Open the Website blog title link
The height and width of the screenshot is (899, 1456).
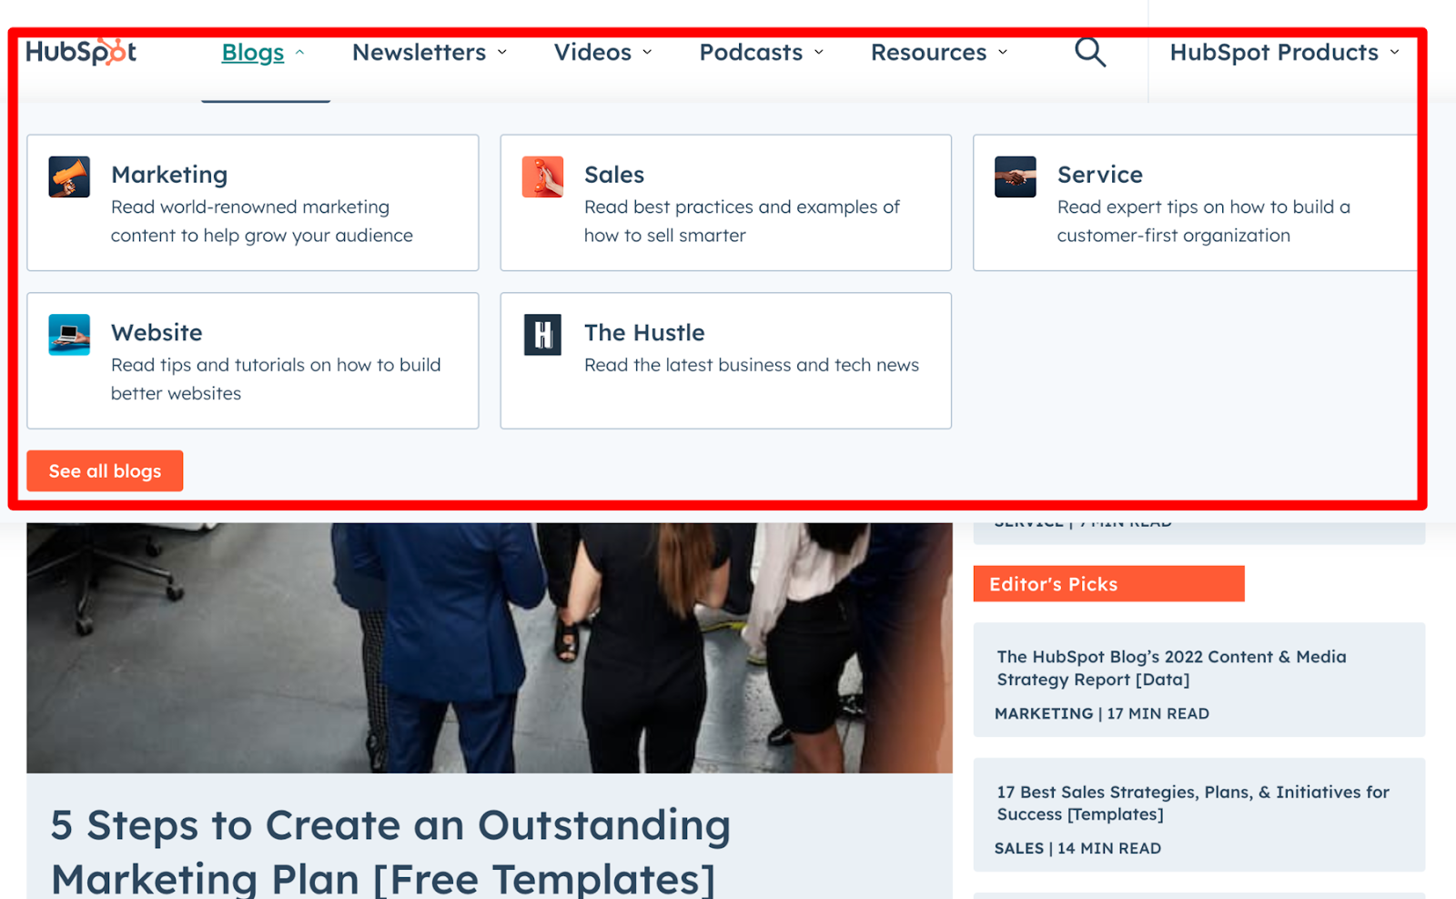point(157,333)
